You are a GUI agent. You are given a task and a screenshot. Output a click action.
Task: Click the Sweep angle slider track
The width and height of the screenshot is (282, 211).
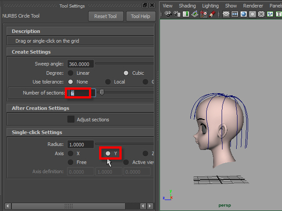[124, 63]
